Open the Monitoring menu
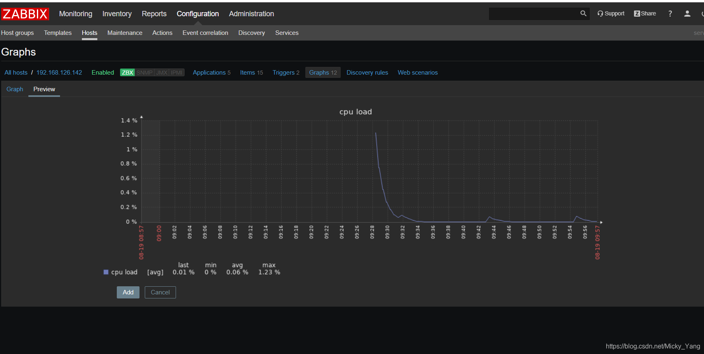Image resolution: width=704 pixels, height=354 pixels. [x=76, y=14]
